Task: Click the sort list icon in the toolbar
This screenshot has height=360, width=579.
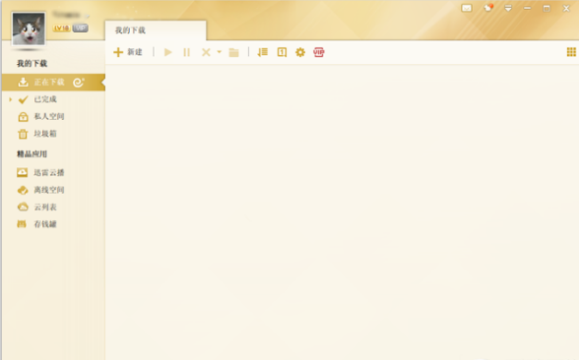Action: coord(263,52)
